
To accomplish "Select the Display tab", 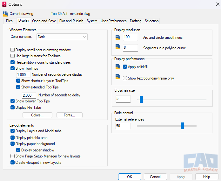I will click(24, 21).
